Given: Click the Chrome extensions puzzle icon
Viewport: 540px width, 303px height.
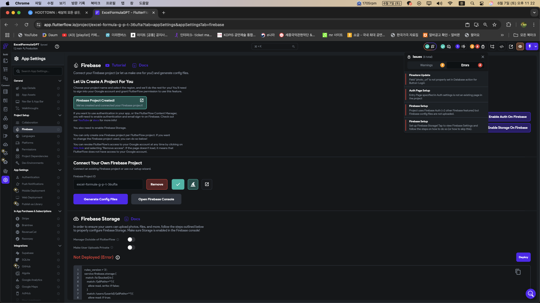Looking at the screenshot, I should (508, 25).
